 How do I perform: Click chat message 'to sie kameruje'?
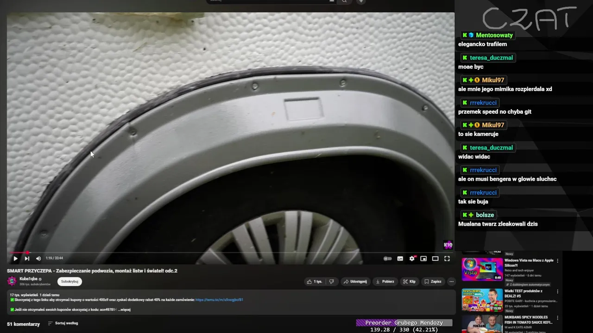[x=478, y=134]
